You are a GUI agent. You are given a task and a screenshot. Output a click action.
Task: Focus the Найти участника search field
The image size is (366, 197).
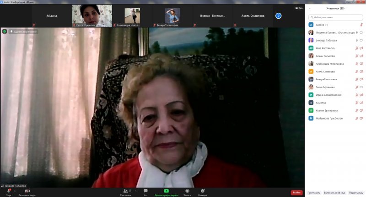coord(336,17)
